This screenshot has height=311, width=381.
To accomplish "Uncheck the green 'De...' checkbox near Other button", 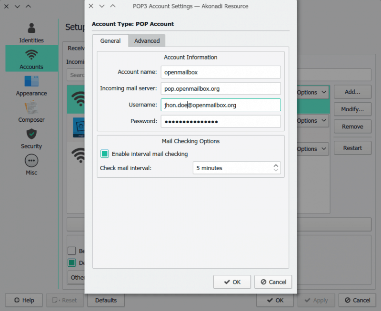I will click(x=72, y=262).
